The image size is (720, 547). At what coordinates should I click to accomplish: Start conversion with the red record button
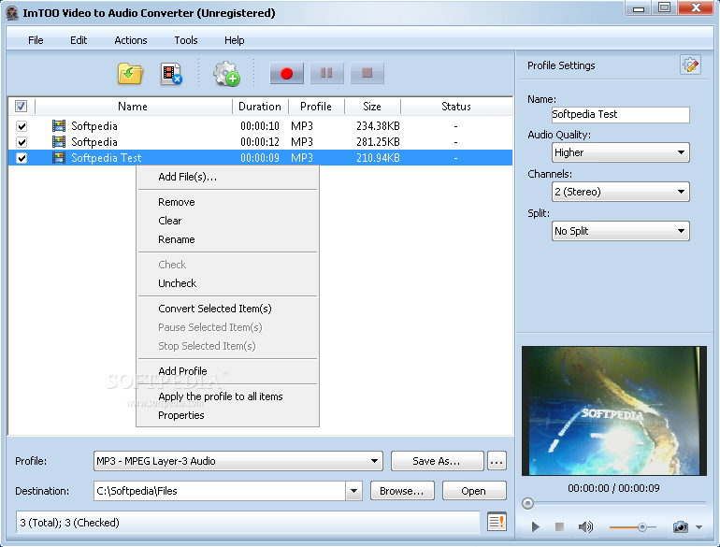pos(286,74)
